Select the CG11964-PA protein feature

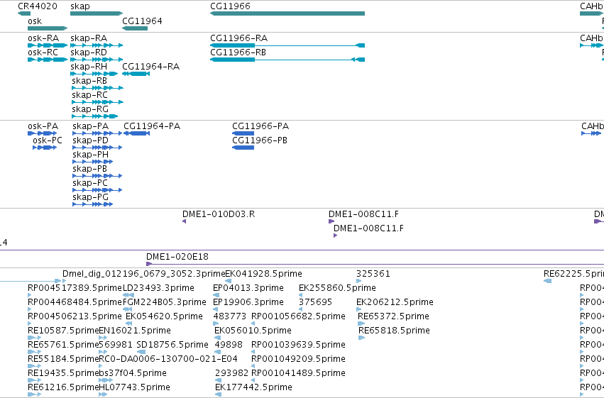[x=136, y=133]
